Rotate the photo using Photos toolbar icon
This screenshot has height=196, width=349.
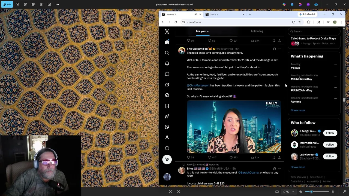[17, 4]
